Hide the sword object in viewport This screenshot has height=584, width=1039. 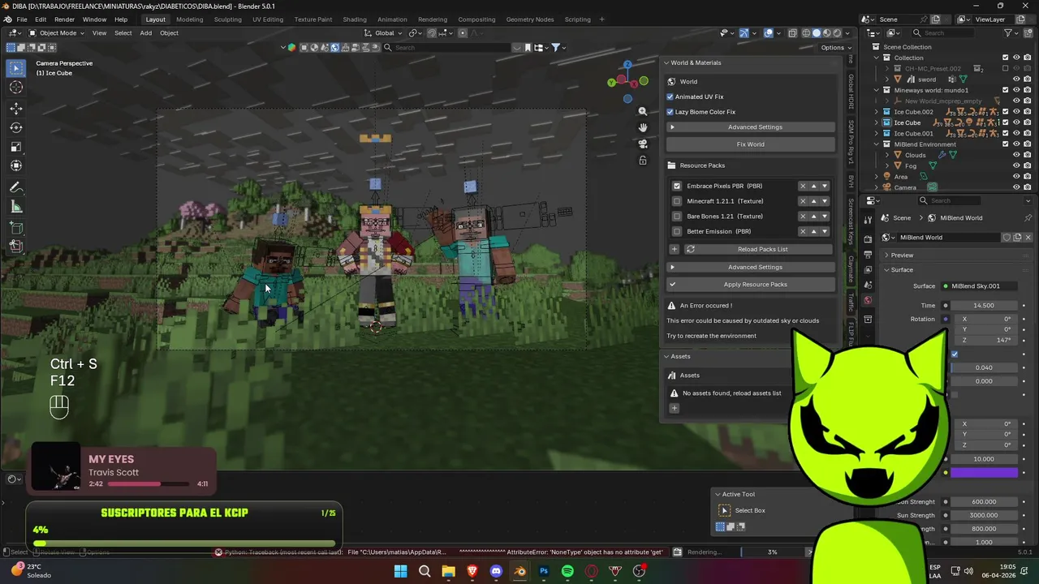[x=1016, y=79]
